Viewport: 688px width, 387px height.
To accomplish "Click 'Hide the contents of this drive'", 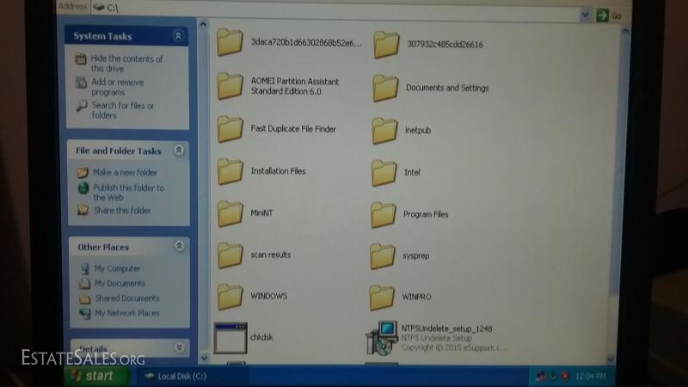I will (126, 64).
